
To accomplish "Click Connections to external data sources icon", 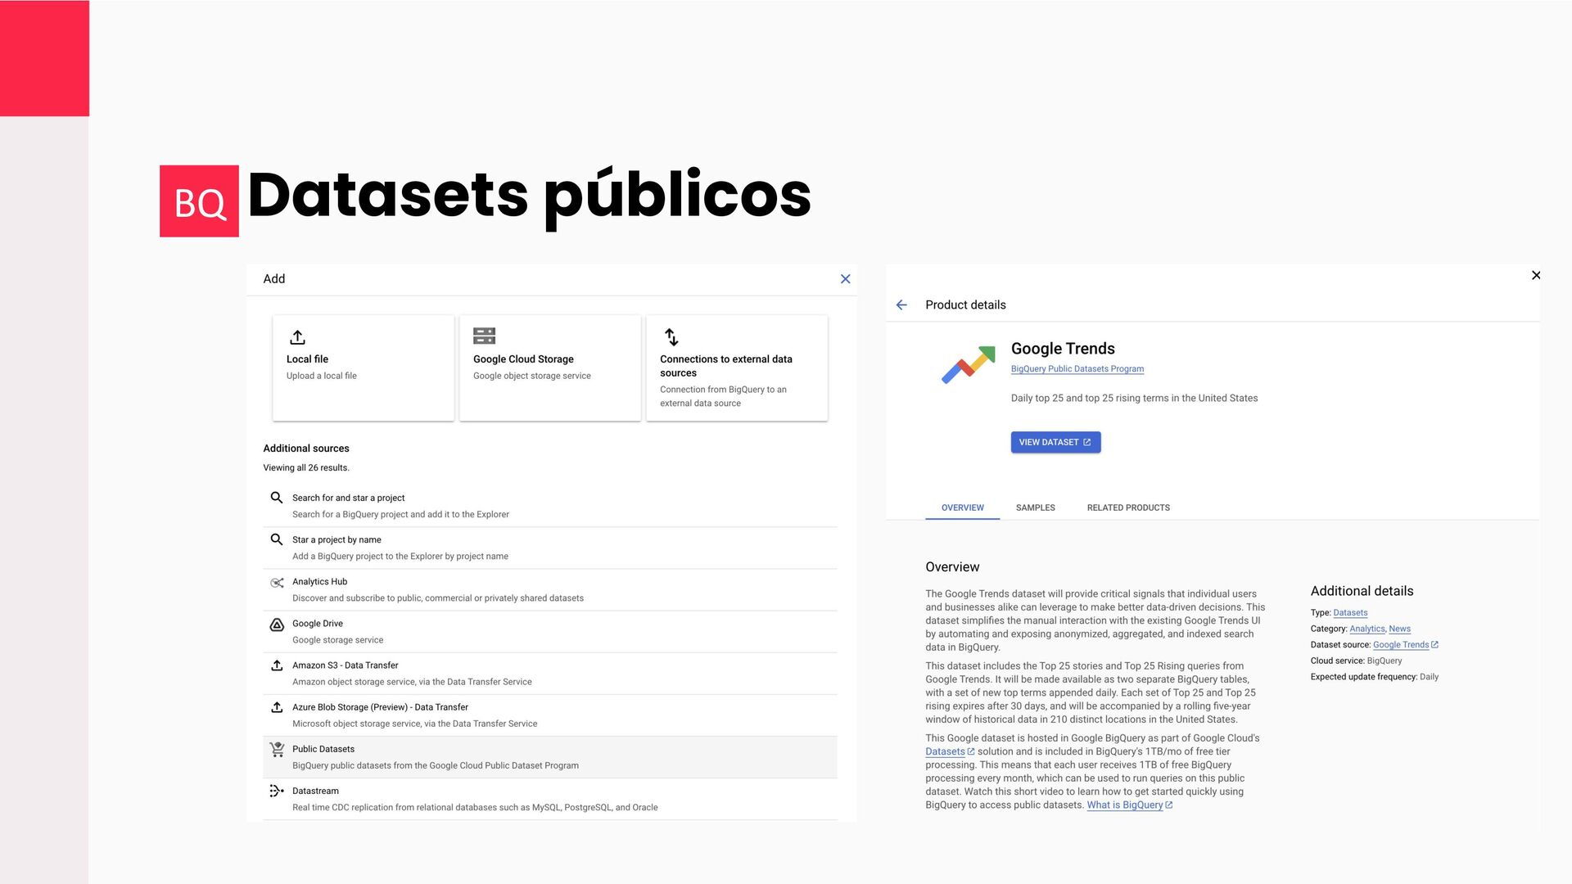I will pos(671,337).
